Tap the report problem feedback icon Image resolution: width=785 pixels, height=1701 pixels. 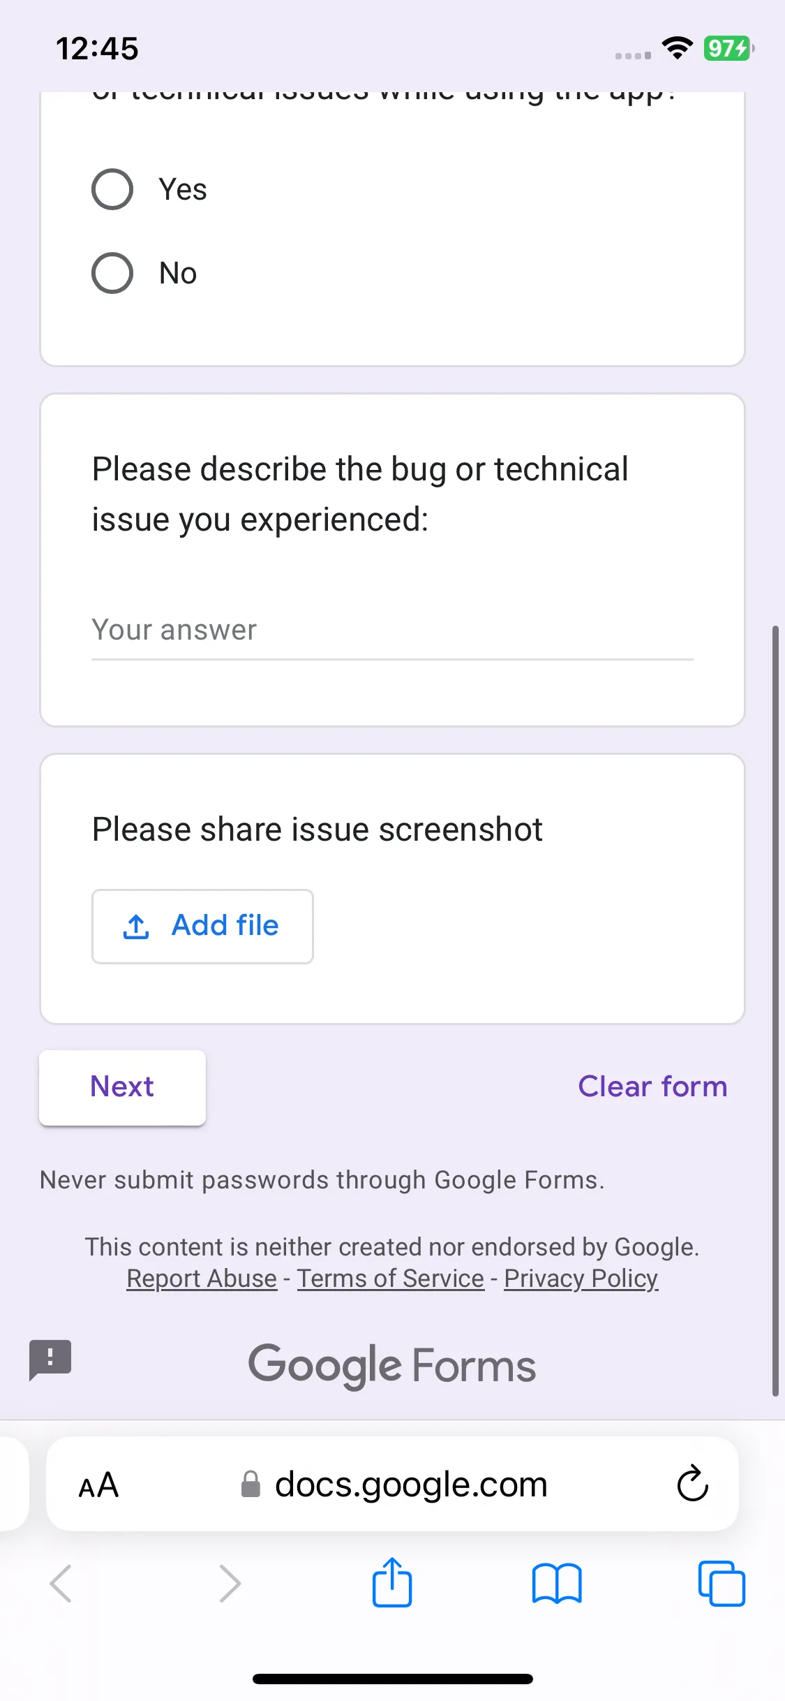tap(50, 1360)
